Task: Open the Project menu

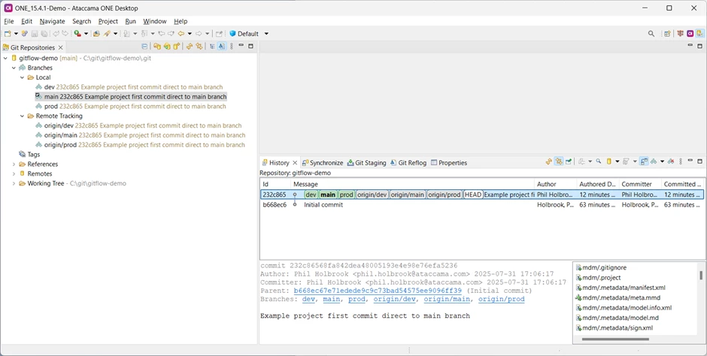Action: [x=108, y=21]
